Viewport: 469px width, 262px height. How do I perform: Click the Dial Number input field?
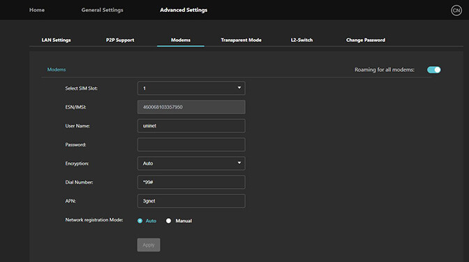click(191, 183)
